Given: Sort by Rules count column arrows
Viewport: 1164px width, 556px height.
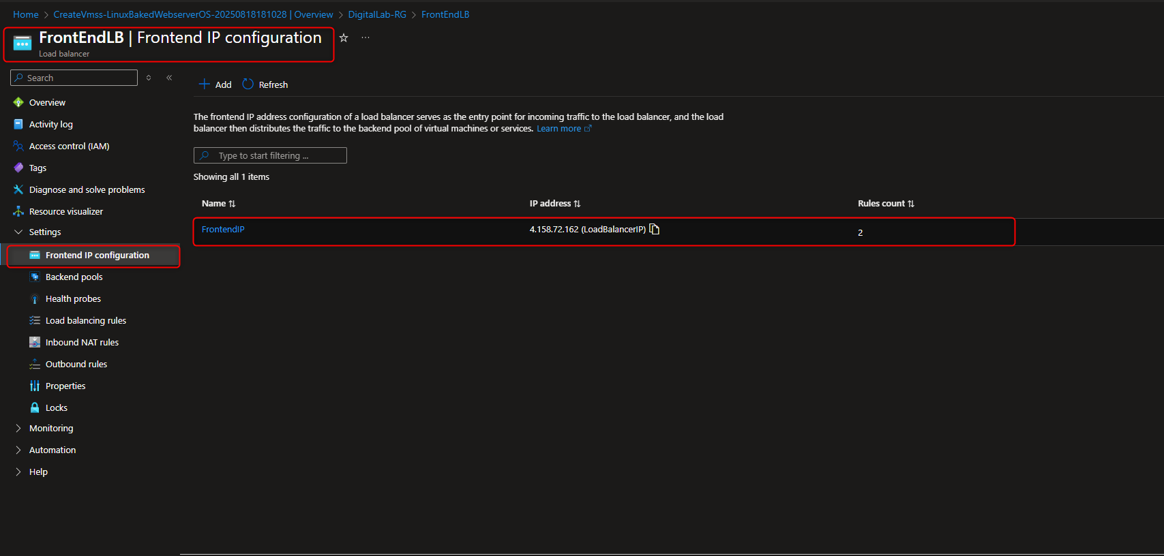Looking at the screenshot, I should 911,204.
